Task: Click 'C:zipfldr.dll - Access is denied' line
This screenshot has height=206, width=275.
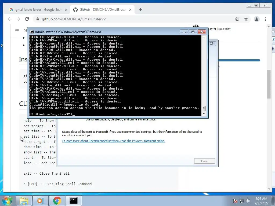Action: pos(65,105)
